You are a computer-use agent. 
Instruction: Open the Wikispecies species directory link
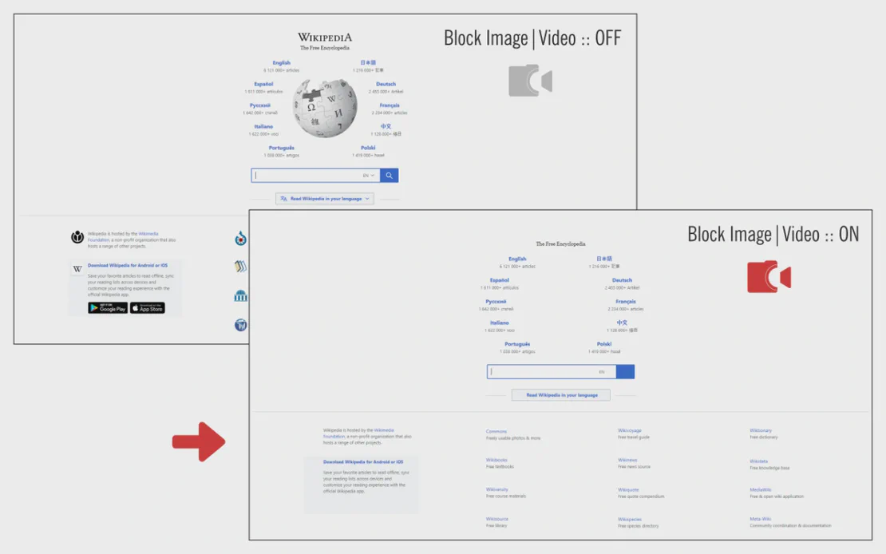tap(630, 520)
